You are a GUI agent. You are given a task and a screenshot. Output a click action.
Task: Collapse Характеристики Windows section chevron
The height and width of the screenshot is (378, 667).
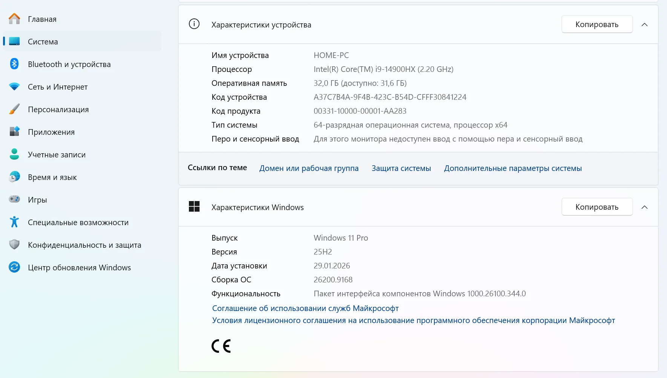pos(645,207)
